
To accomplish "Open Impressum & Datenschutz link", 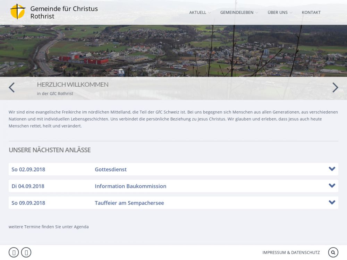I will coord(291,252).
